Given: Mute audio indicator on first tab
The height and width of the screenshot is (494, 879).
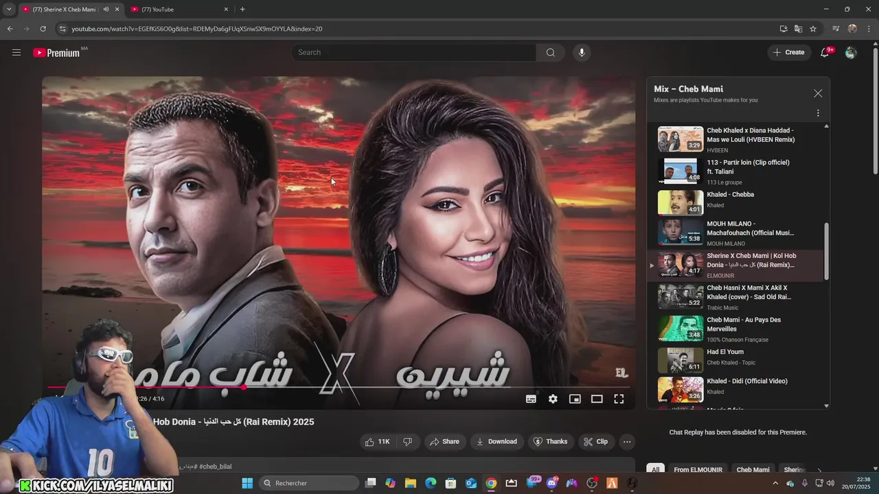Looking at the screenshot, I should 106,9.
